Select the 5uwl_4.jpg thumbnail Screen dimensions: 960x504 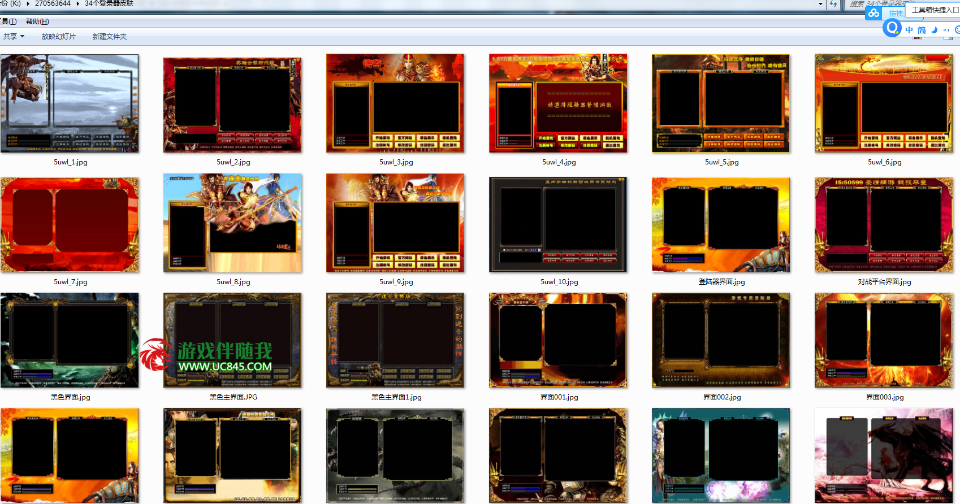[558, 103]
